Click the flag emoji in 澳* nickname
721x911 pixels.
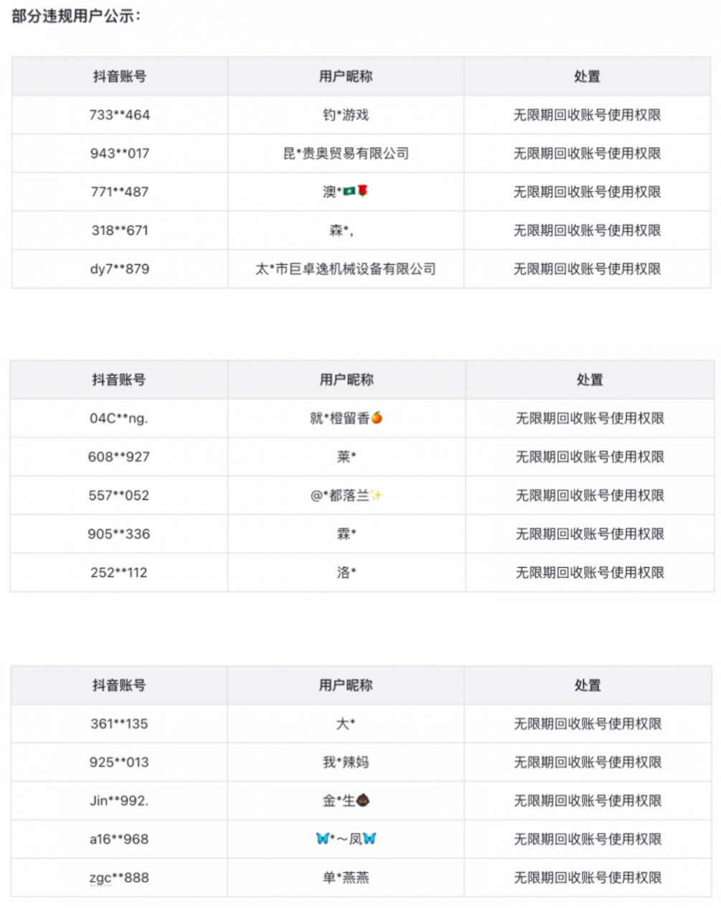click(349, 192)
